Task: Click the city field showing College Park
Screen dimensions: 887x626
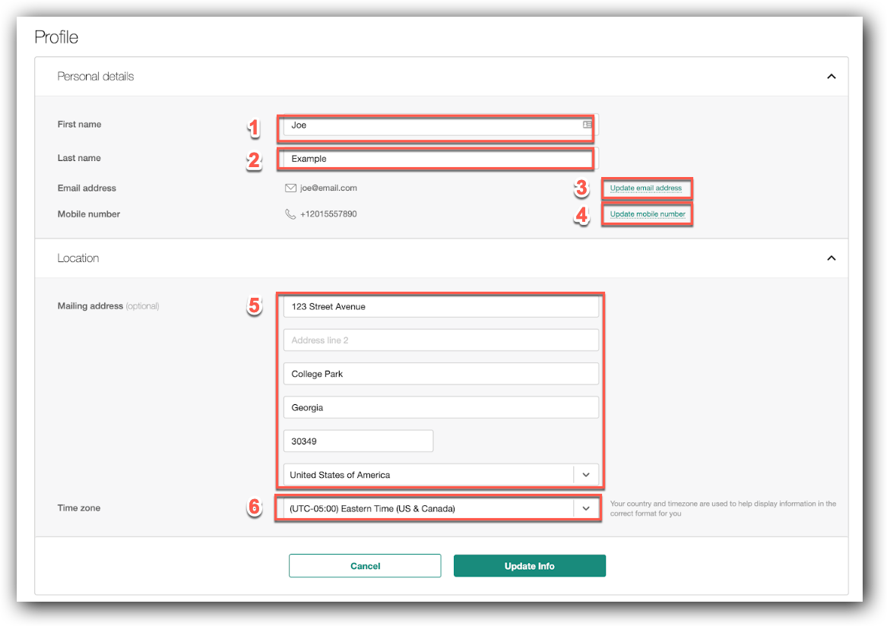Action: 426,373
